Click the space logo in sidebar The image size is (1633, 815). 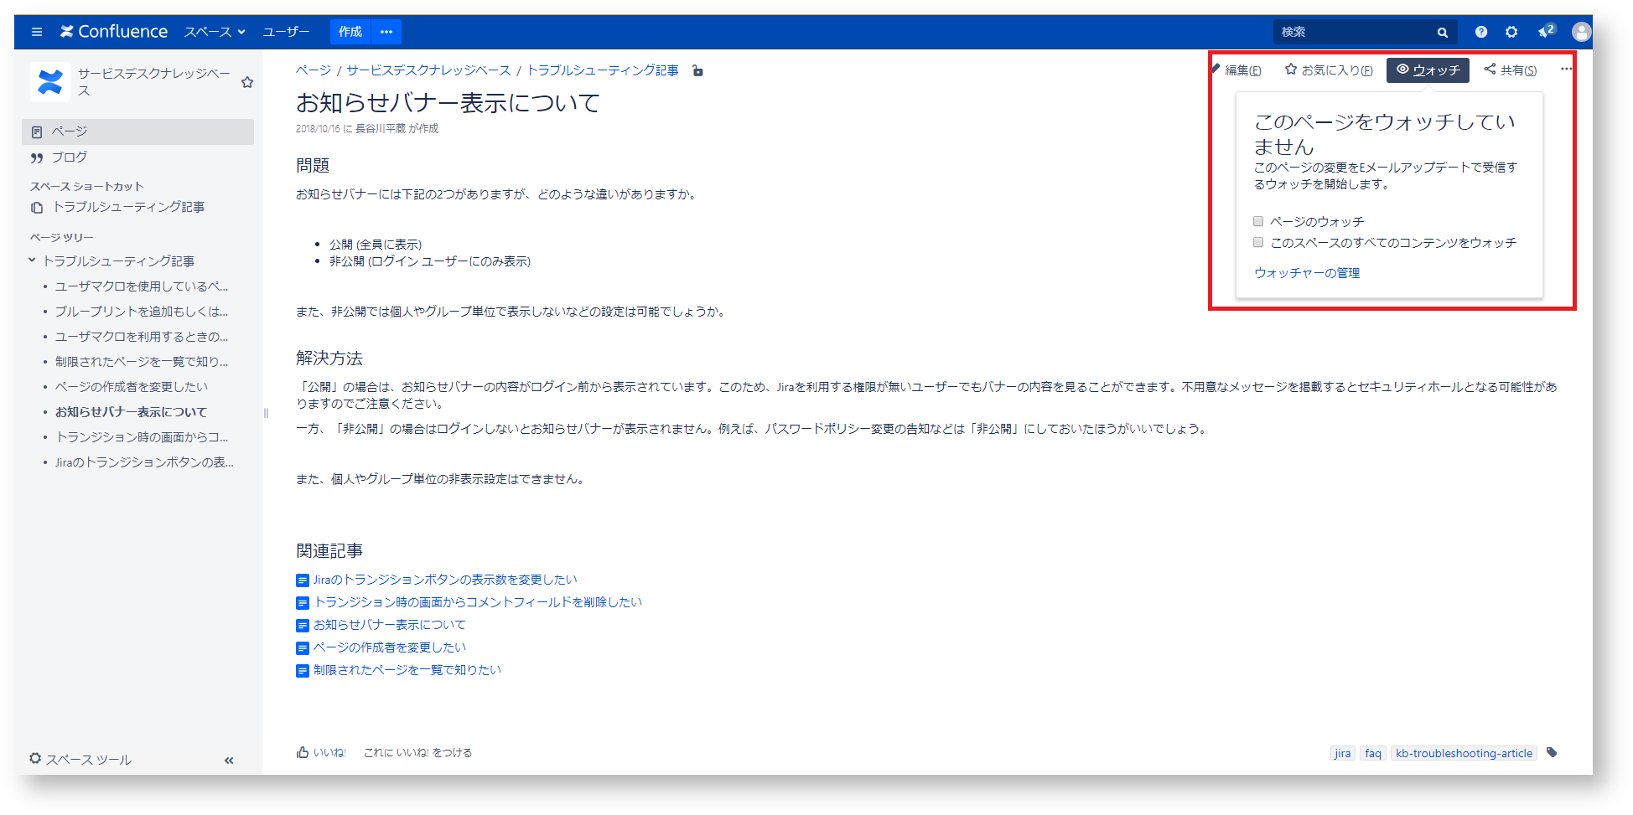(x=50, y=82)
